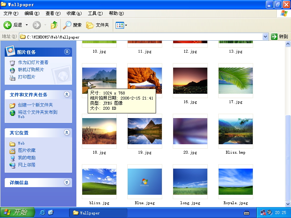Image resolution: width=291 pixels, height=218 pixels.
Task: Open 网上邻居 location
Action: coord(27,165)
